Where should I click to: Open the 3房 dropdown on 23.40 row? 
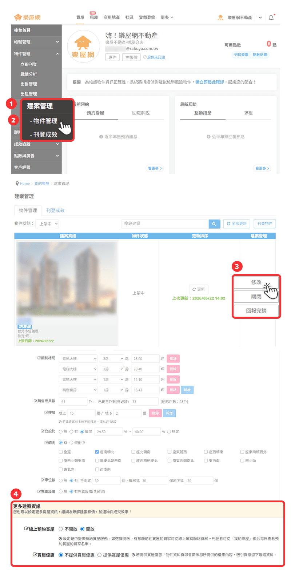click(112, 369)
